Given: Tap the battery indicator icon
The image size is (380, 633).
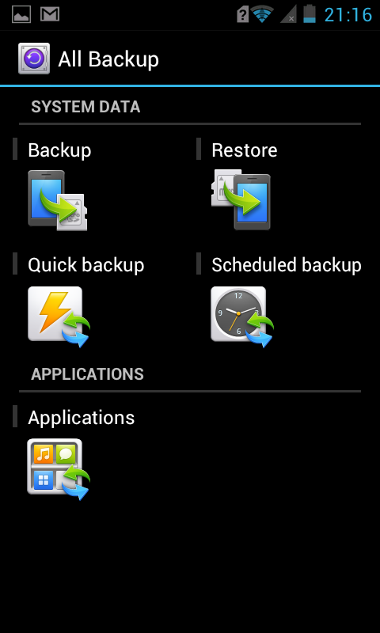Looking at the screenshot, I should (310, 13).
